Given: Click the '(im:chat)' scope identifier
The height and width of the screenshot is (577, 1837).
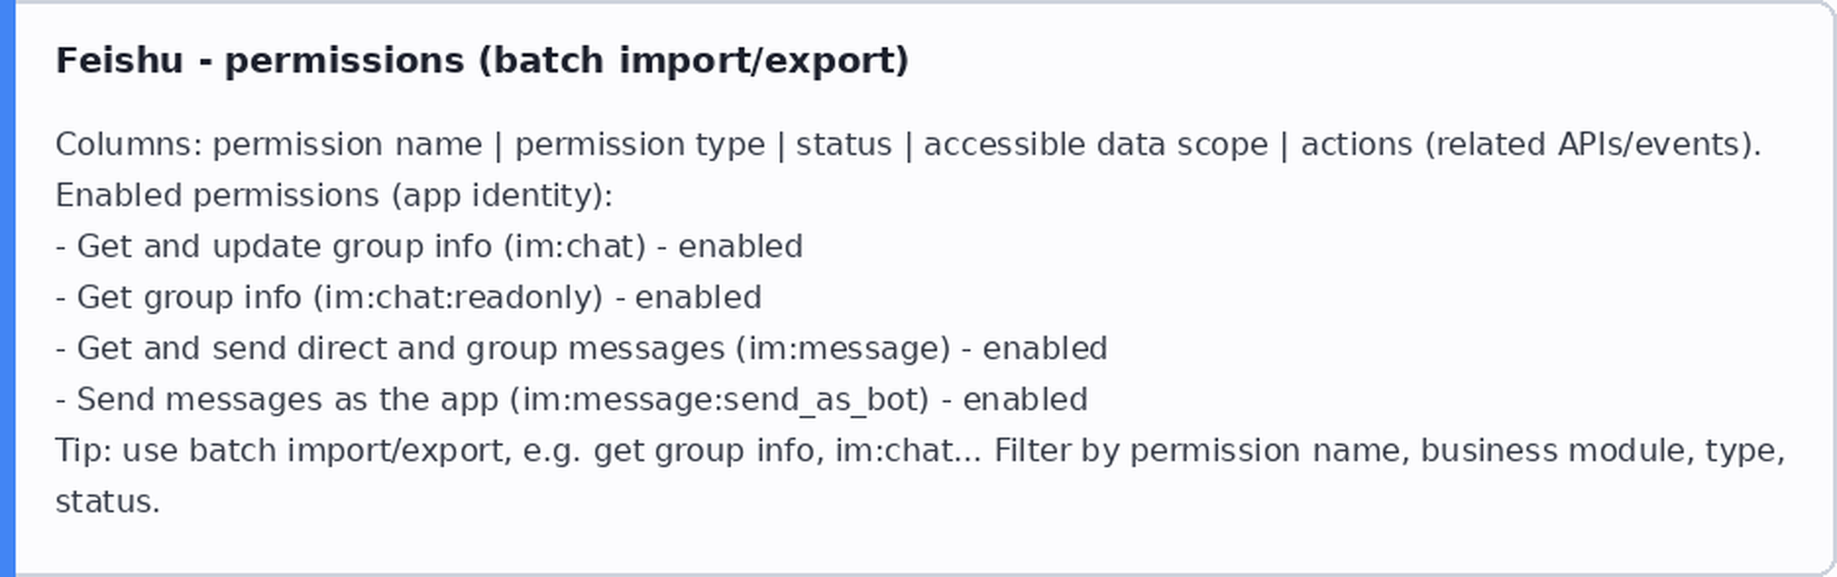Looking at the screenshot, I should click(575, 246).
